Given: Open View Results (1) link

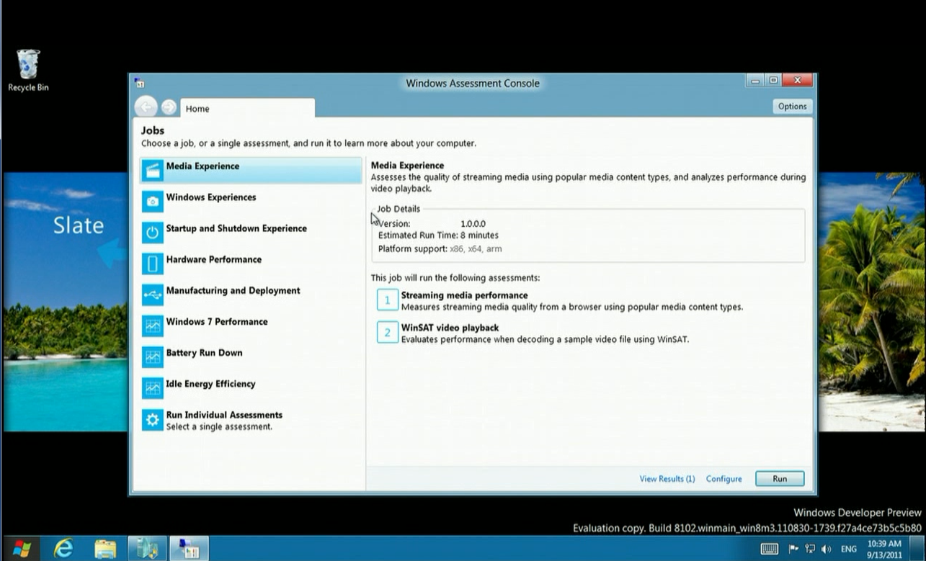Looking at the screenshot, I should 667,479.
